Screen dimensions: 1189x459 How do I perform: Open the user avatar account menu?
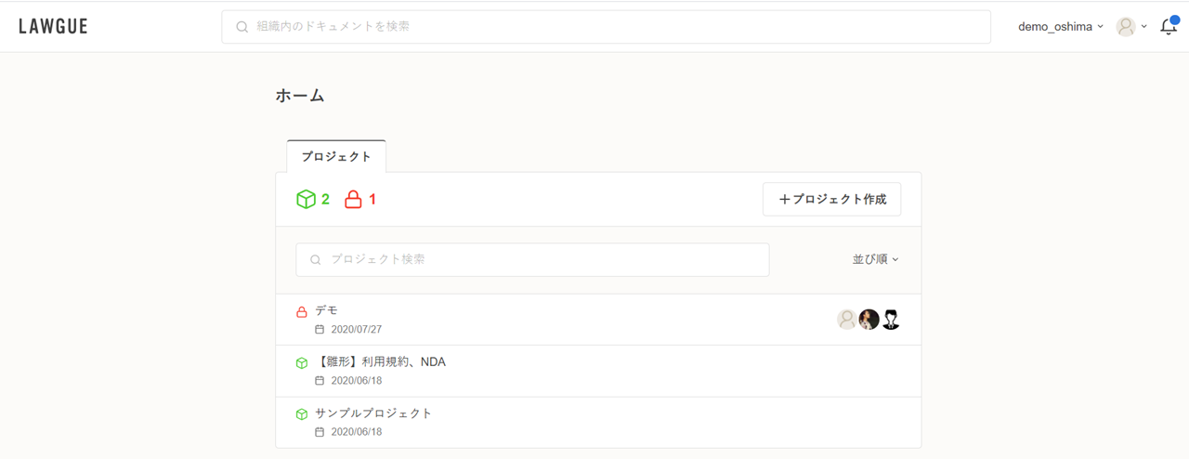(x=1130, y=27)
